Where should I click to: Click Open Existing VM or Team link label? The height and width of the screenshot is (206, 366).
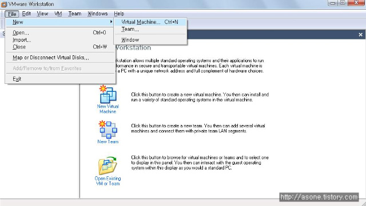tap(108, 181)
